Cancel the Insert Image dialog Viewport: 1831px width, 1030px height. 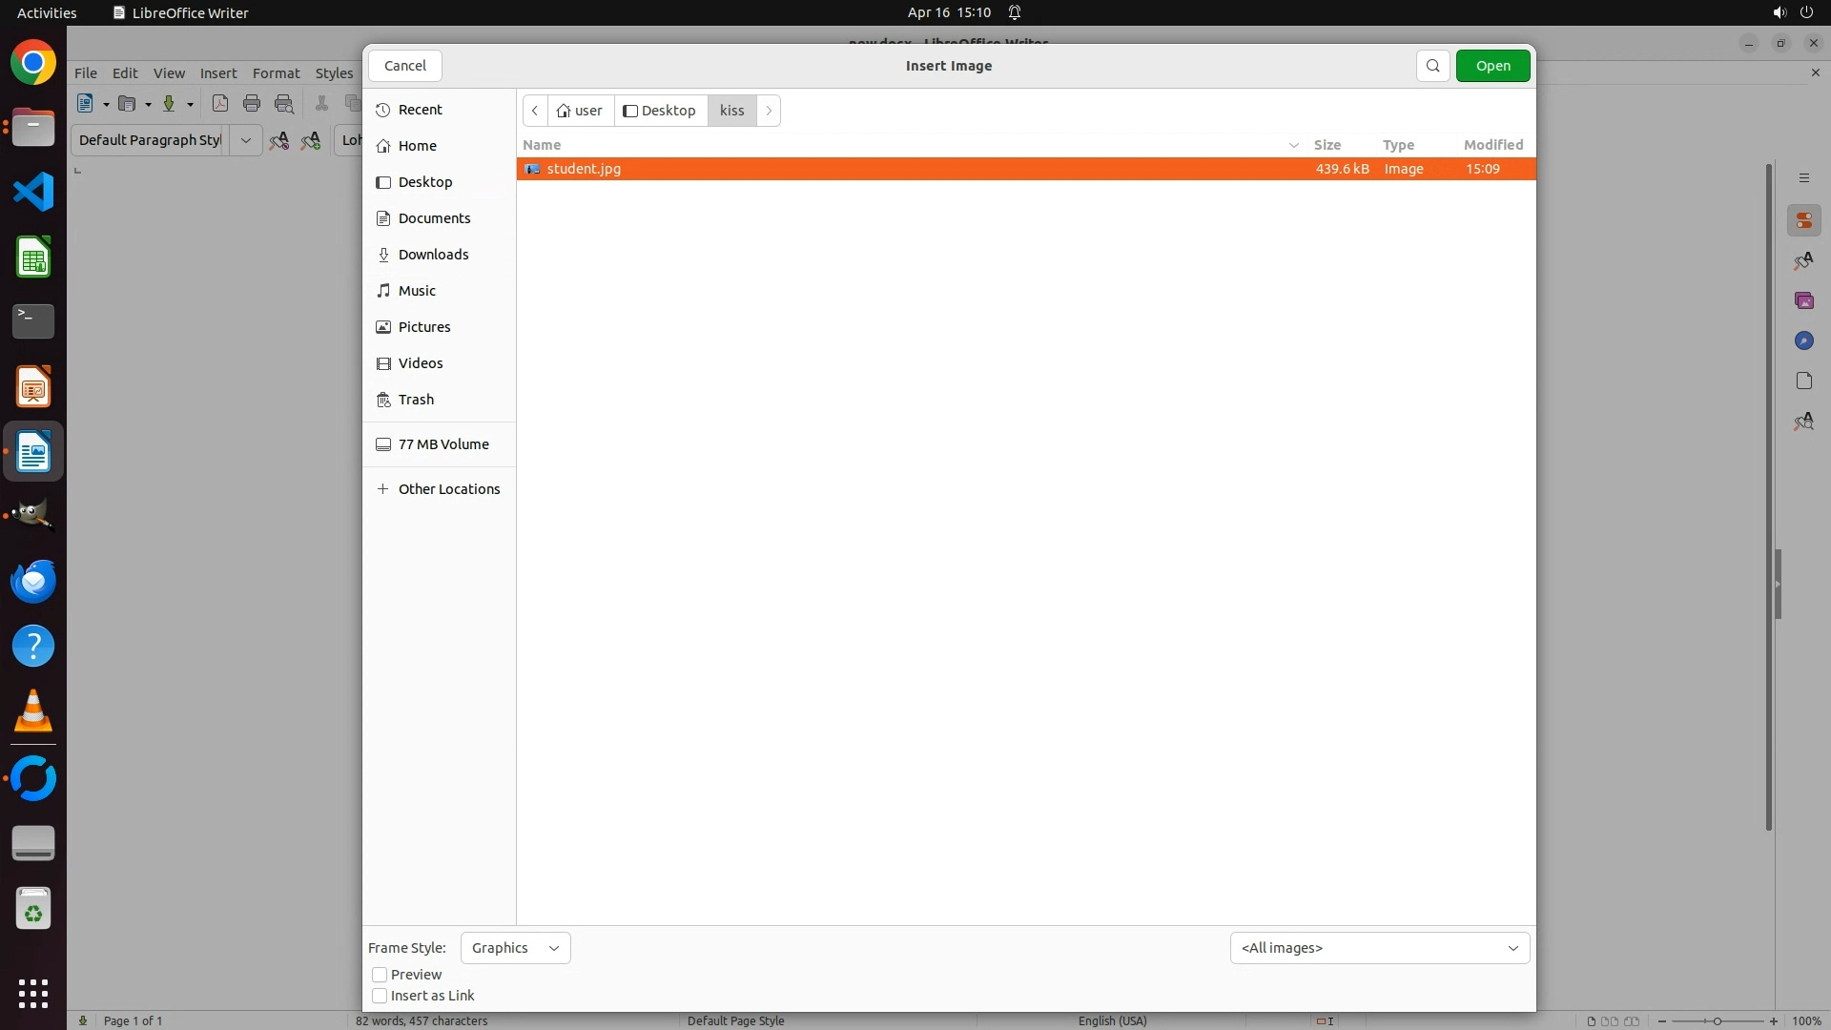coord(405,66)
